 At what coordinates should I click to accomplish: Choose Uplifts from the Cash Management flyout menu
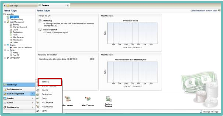tap(45, 111)
